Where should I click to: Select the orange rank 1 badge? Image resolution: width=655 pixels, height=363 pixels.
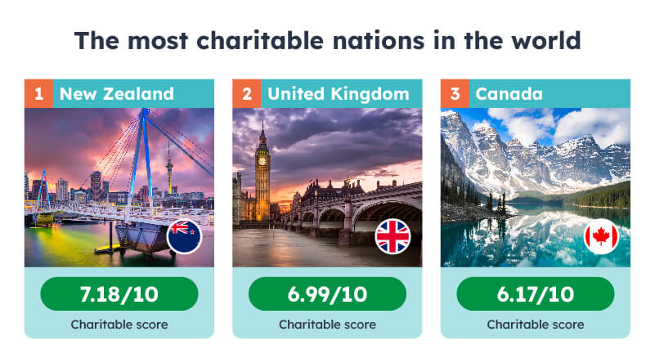(x=39, y=93)
